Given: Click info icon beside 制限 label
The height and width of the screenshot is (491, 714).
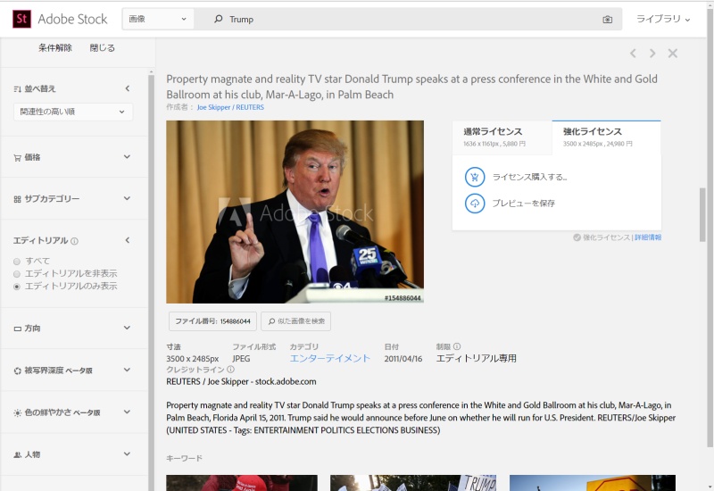Looking at the screenshot, I should (x=457, y=346).
